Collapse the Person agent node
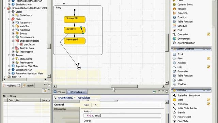This screenshot has width=218, height=123. coord(9,55)
